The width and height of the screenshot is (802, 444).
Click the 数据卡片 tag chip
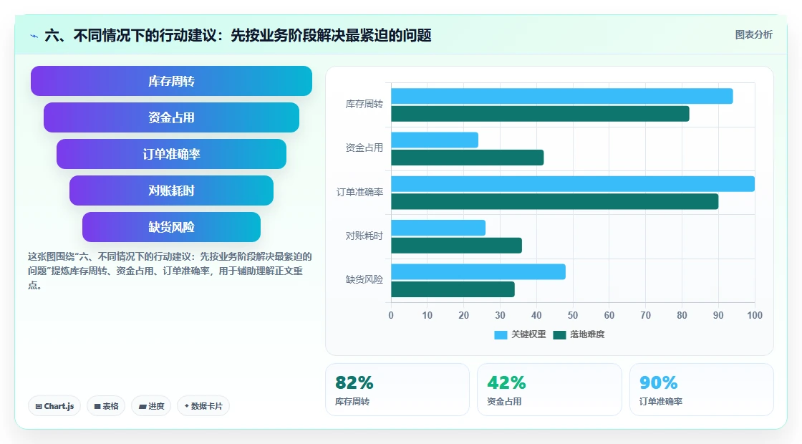click(203, 406)
